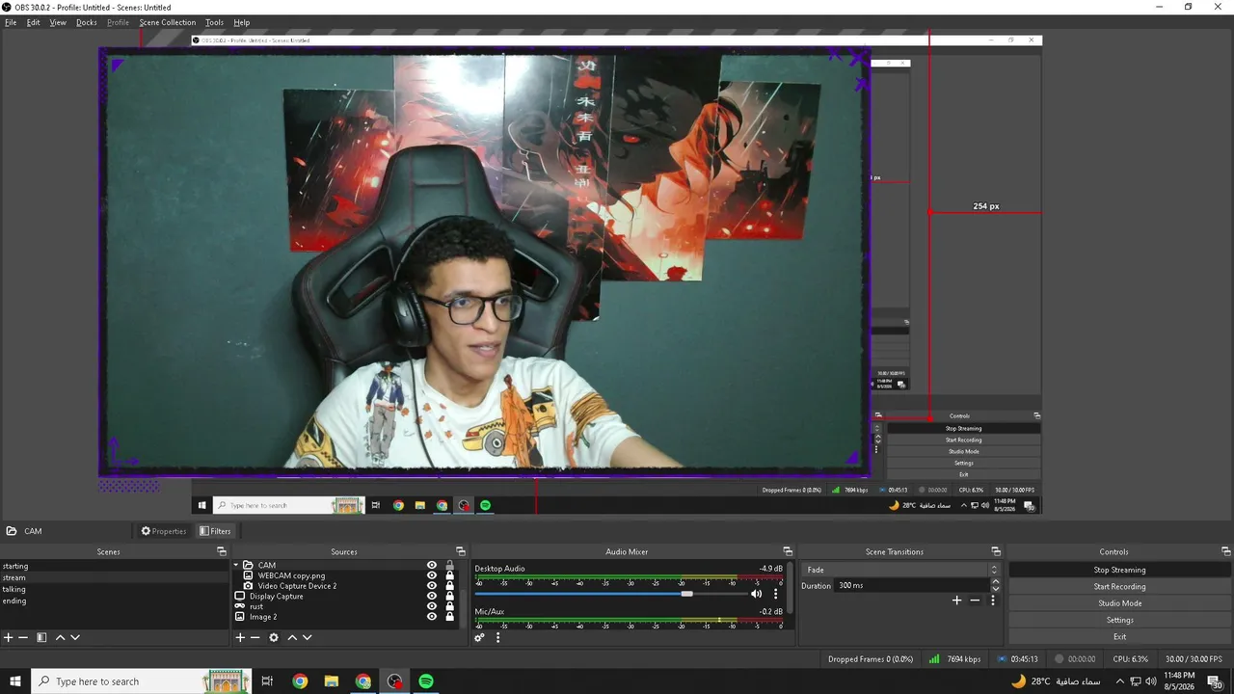Remove the configurable scene transition
Image resolution: width=1234 pixels, height=694 pixels.
coord(975,601)
